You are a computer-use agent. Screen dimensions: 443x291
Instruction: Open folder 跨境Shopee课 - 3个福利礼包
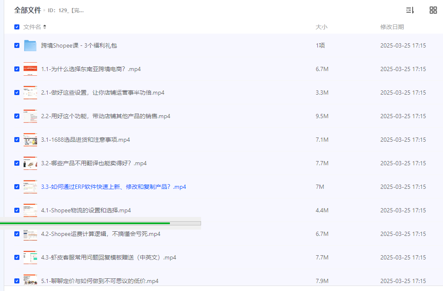79,45
